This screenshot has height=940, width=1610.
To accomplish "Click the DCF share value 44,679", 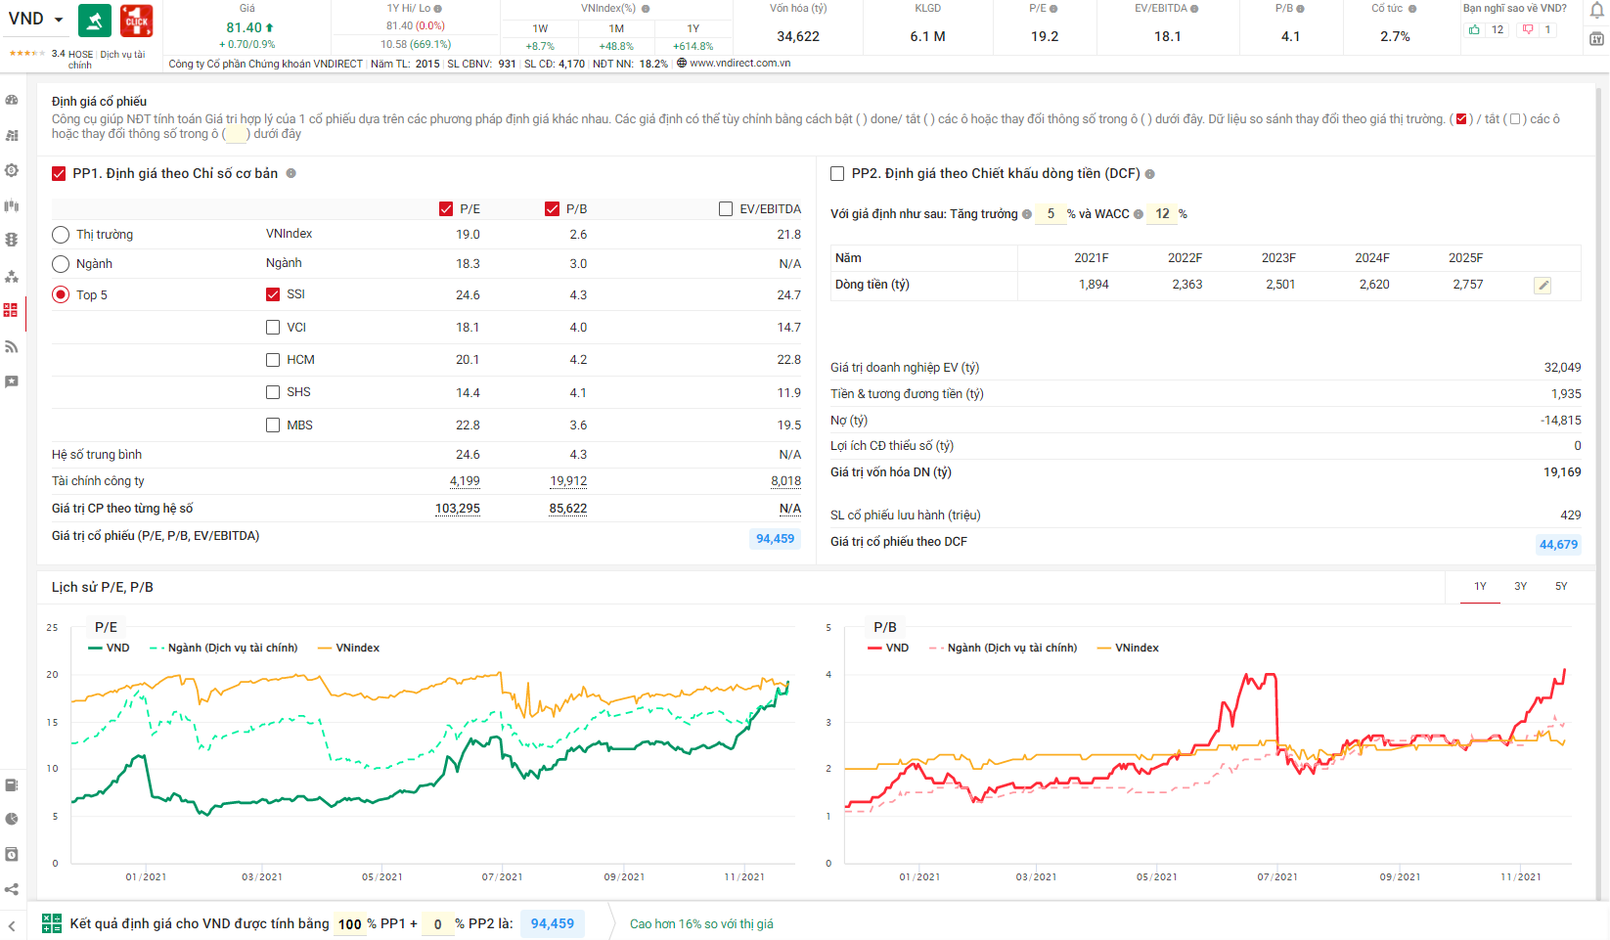I will coord(1558,545).
